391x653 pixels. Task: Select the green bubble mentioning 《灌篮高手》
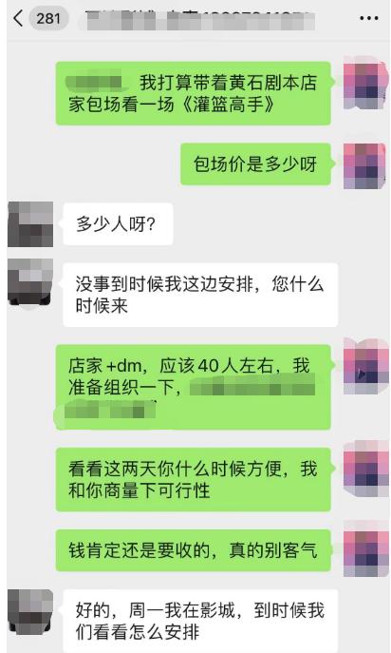coord(194,93)
